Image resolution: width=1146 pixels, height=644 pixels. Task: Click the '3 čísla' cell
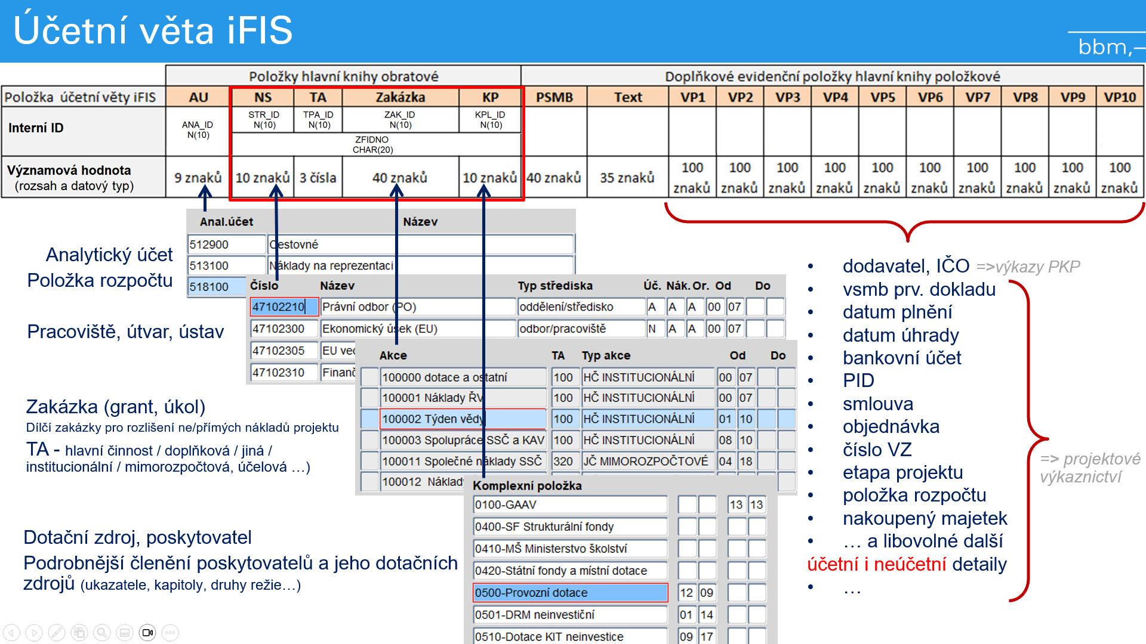coord(318,178)
